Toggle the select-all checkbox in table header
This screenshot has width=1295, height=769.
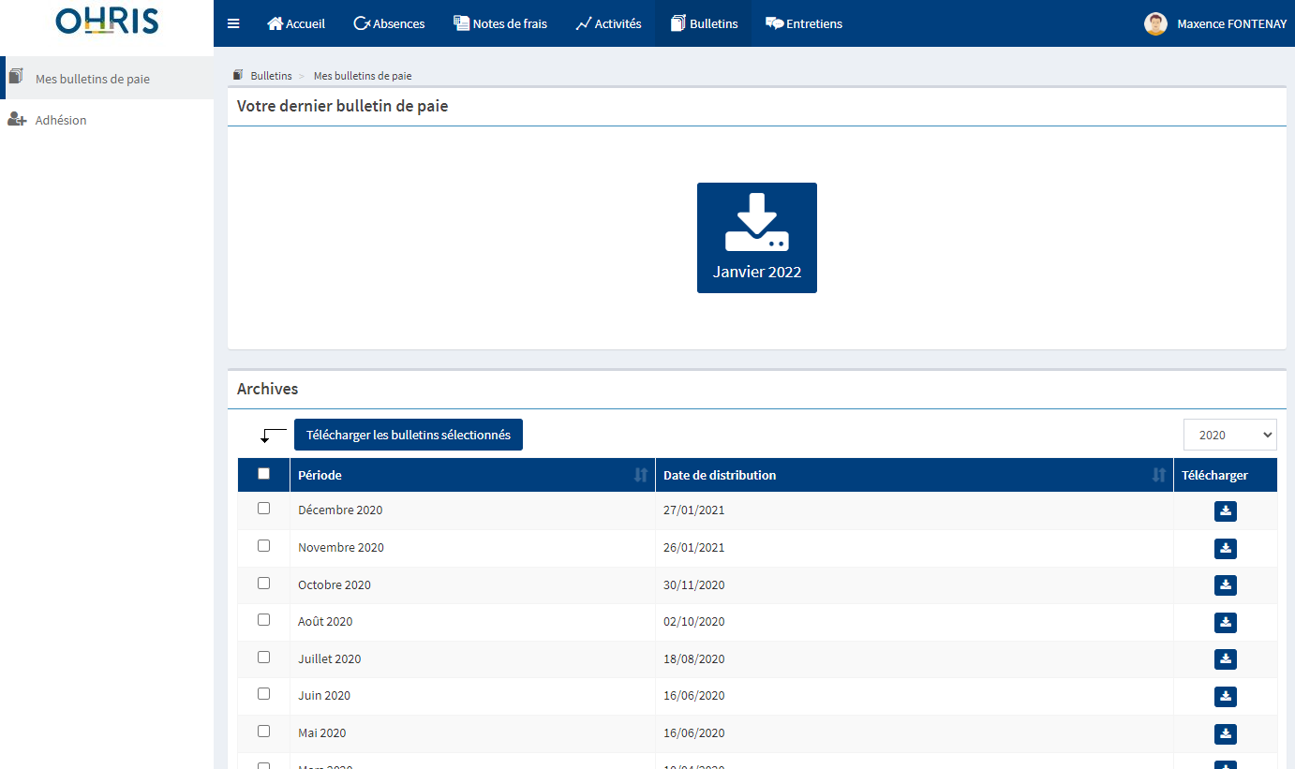click(263, 474)
